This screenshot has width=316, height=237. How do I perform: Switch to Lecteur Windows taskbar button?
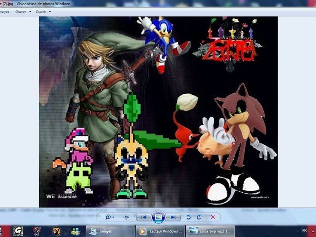click(160, 231)
